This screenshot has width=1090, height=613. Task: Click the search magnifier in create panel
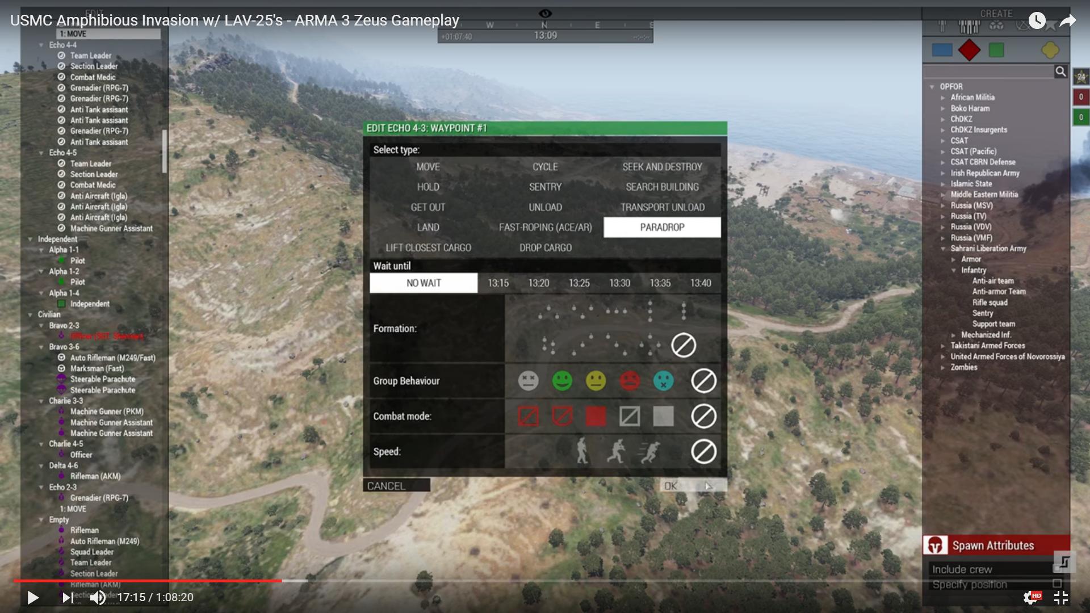[1060, 72]
